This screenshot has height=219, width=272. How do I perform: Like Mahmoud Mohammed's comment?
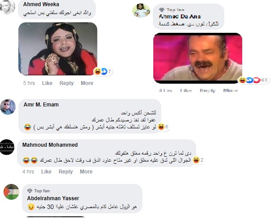click(46, 172)
